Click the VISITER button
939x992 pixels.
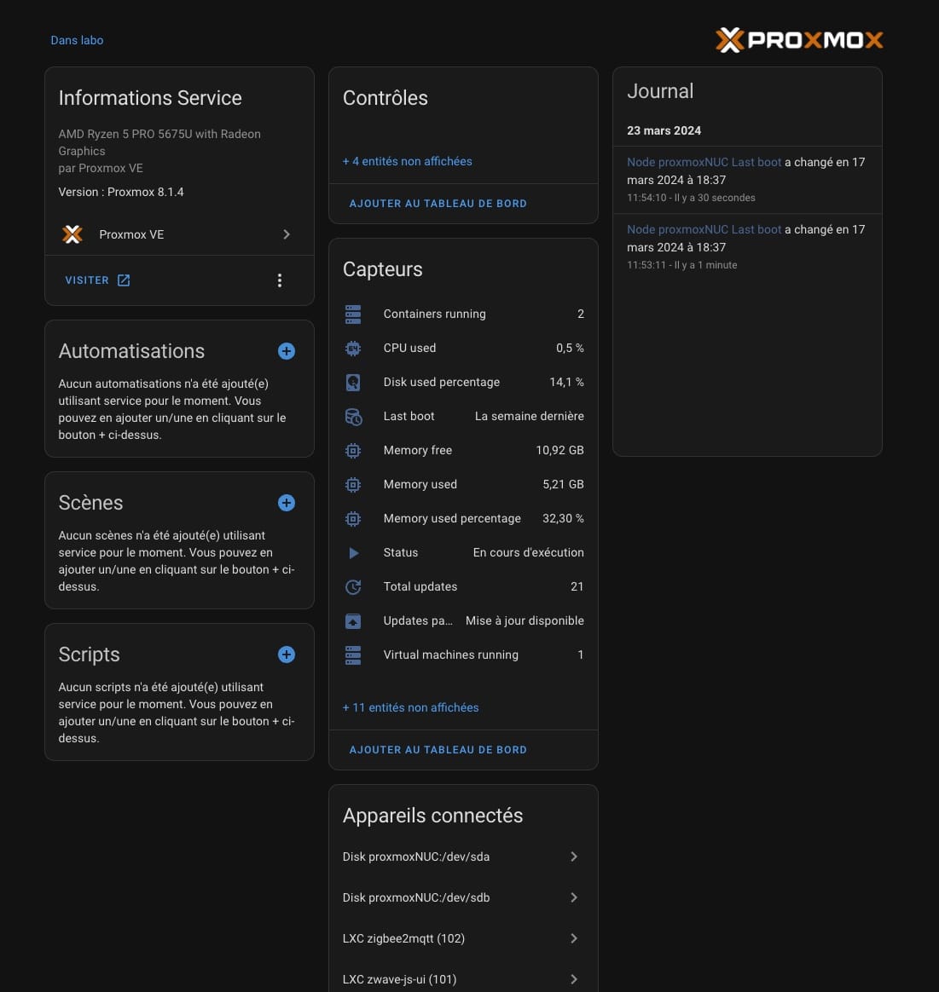point(97,280)
